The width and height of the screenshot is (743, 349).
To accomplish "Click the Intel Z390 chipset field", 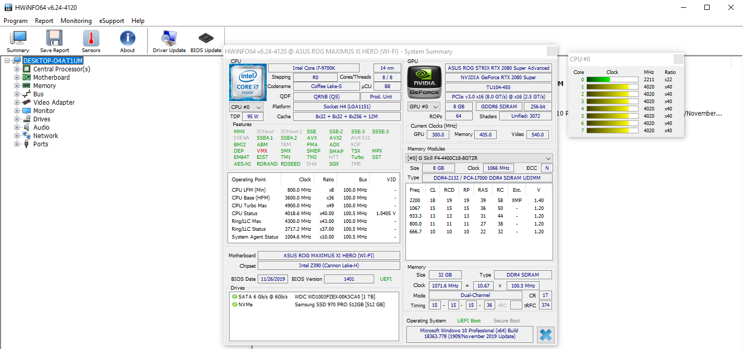I will pos(329,266).
